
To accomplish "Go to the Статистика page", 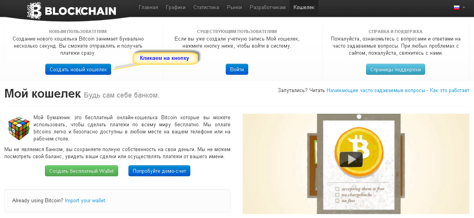I will click(x=206, y=7).
